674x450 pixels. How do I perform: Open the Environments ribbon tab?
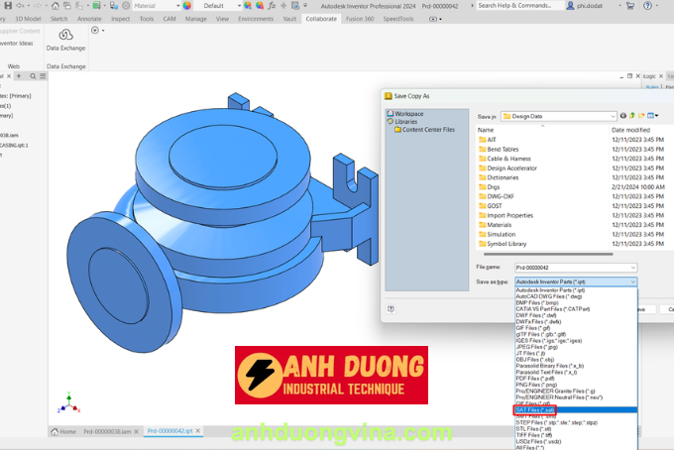(x=256, y=18)
